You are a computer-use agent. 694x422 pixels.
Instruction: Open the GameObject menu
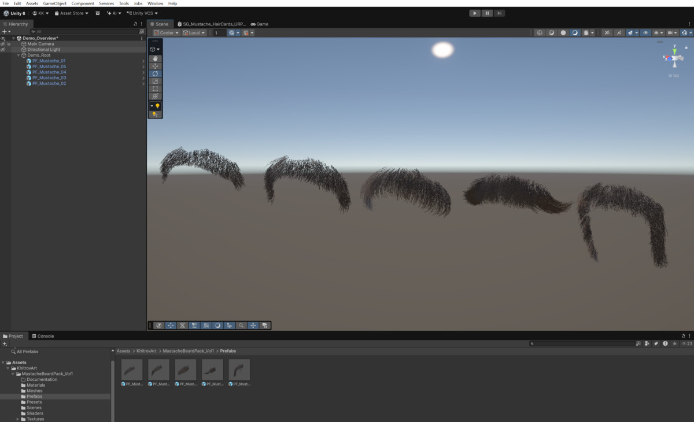point(55,3)
